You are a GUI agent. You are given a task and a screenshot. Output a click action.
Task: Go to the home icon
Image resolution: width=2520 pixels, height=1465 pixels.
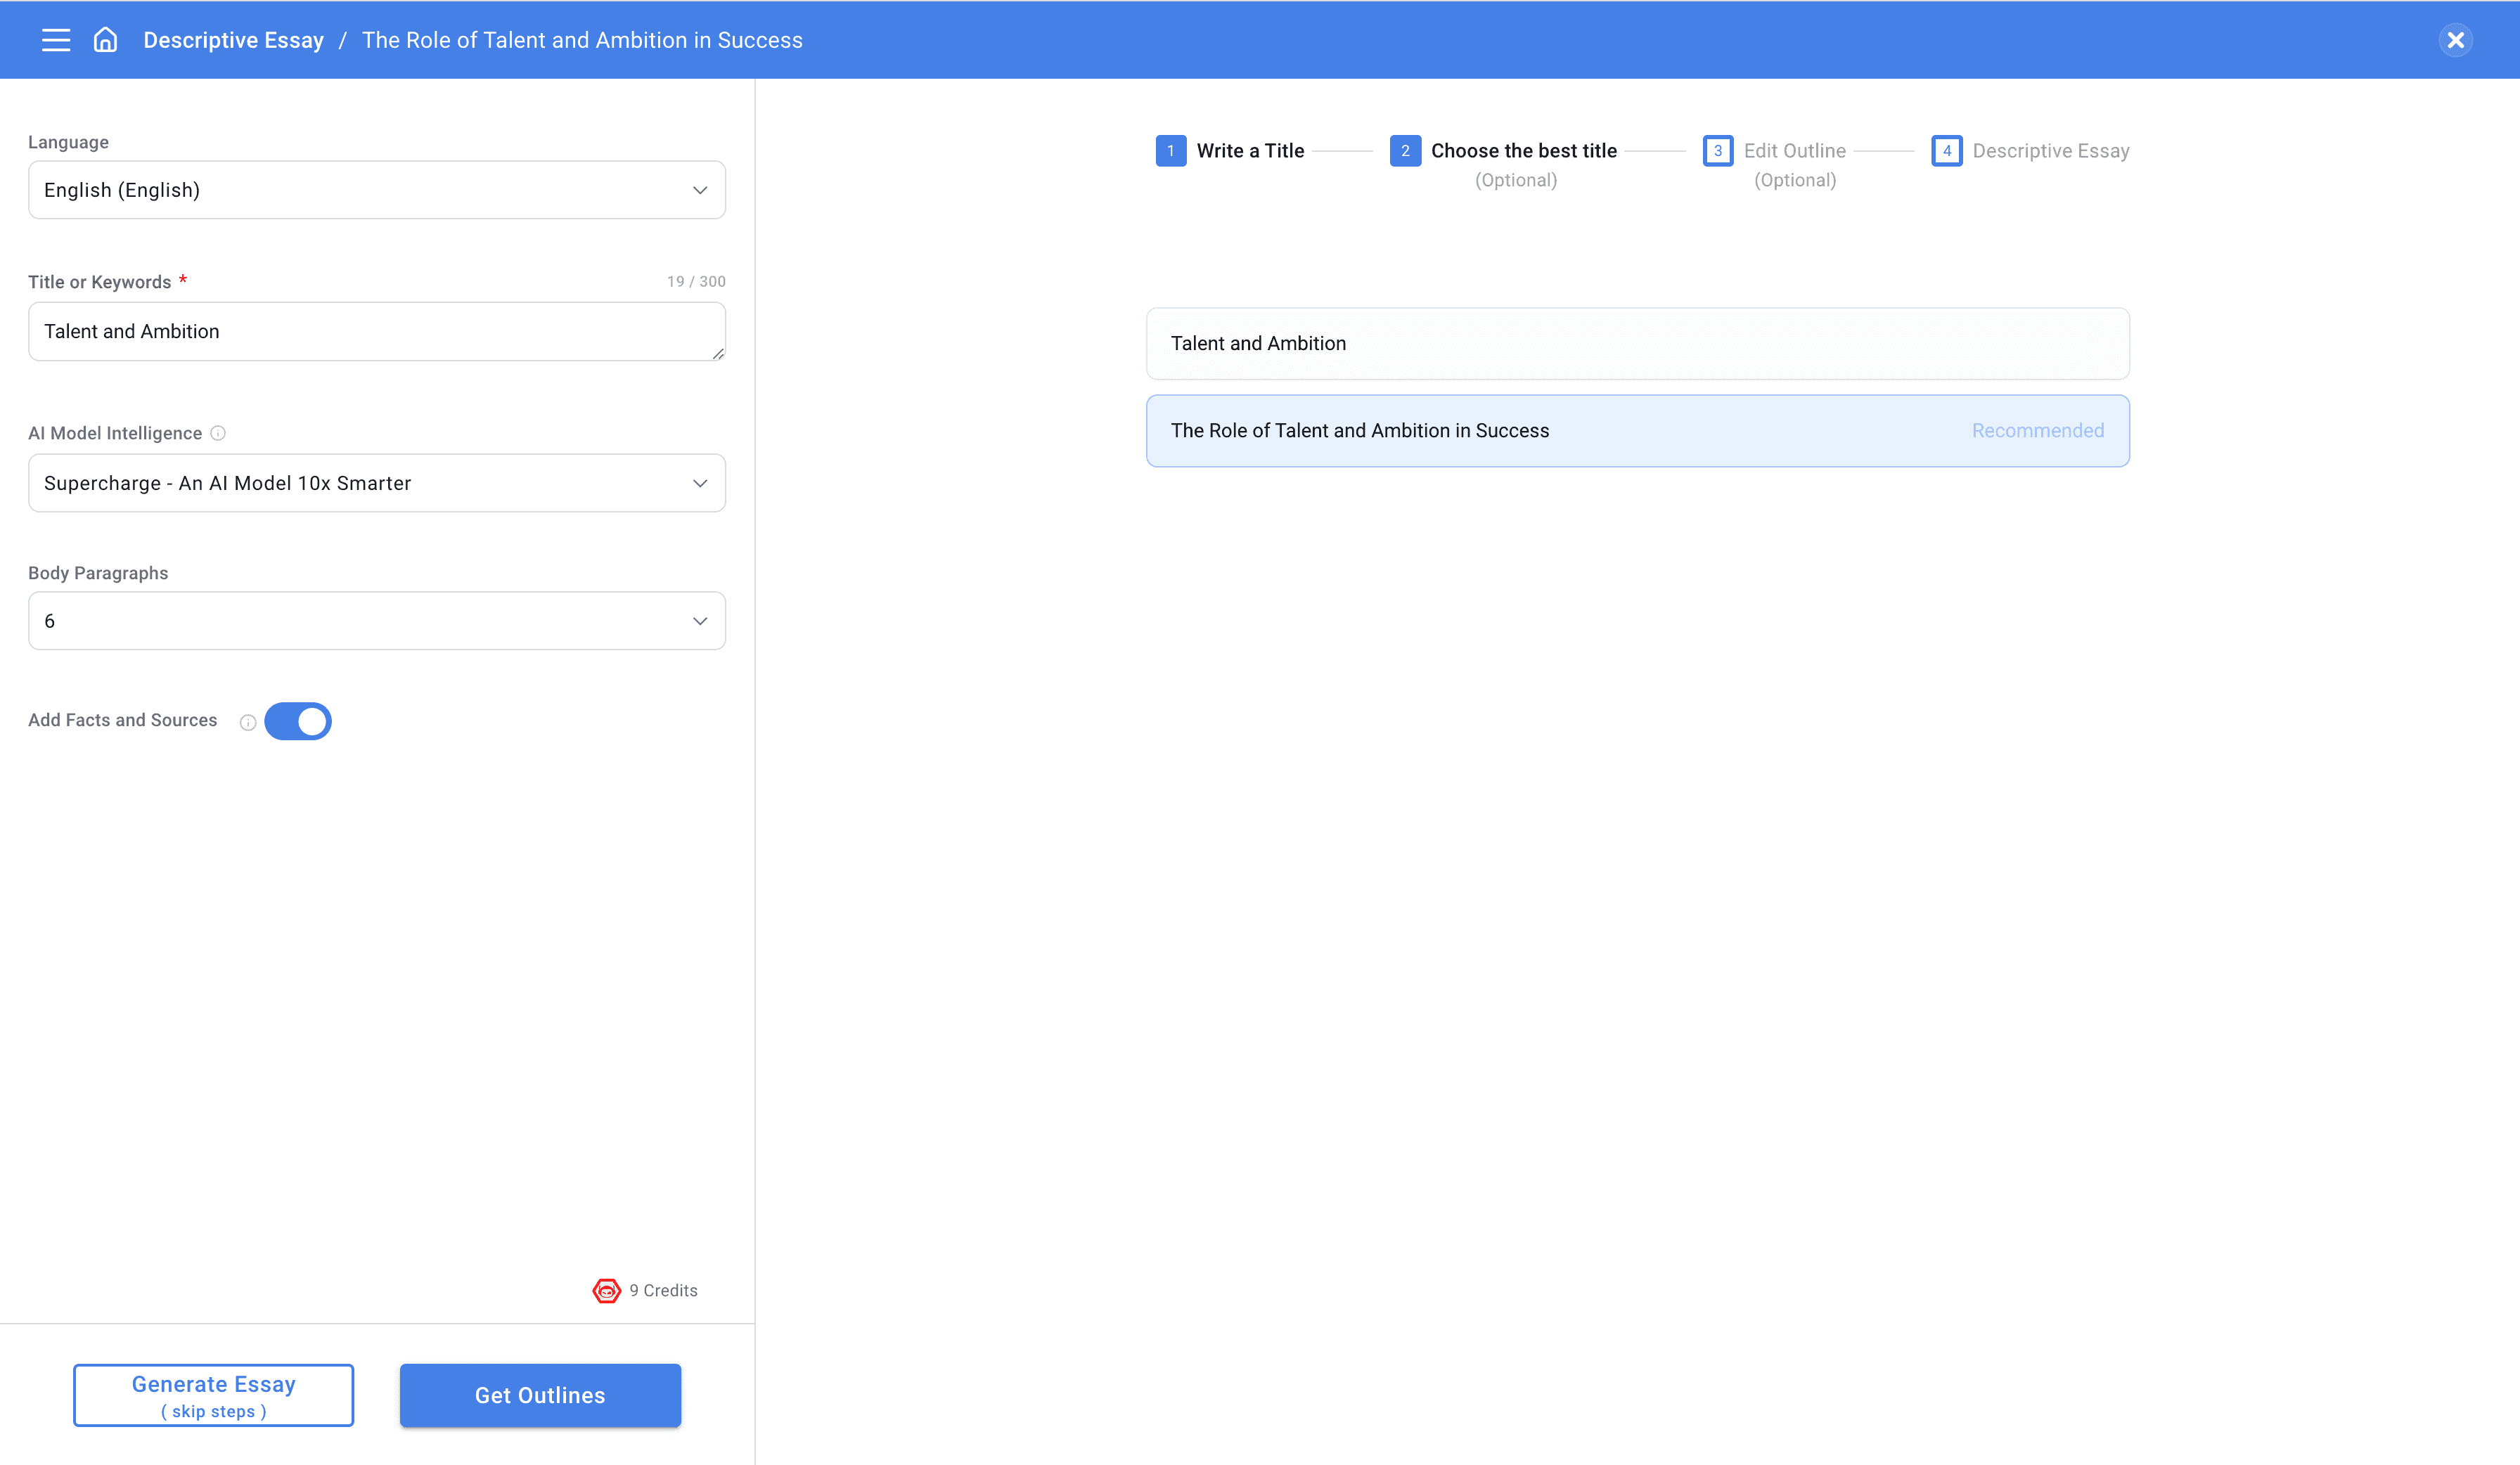105,40
